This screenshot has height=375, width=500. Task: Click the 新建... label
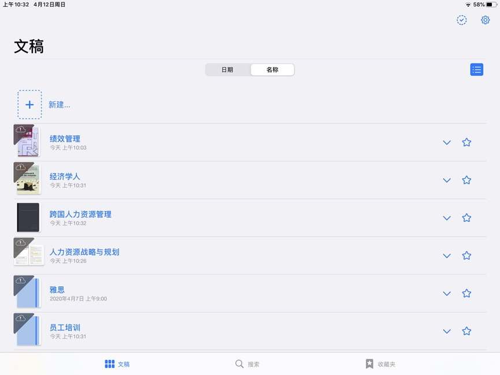(x=60, y=105)
